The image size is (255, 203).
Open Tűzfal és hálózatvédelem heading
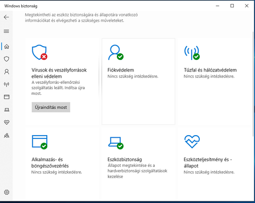[210, 70]
